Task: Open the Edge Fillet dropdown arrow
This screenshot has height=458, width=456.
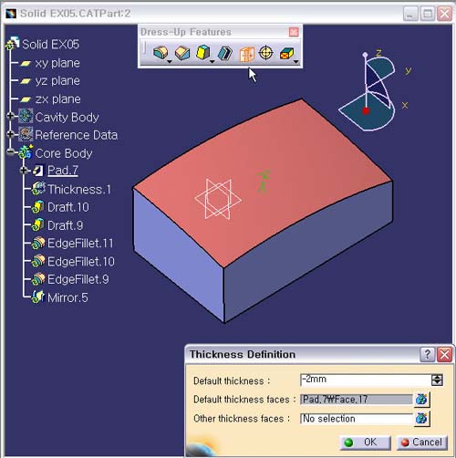Action: click(x=170, y=62)
